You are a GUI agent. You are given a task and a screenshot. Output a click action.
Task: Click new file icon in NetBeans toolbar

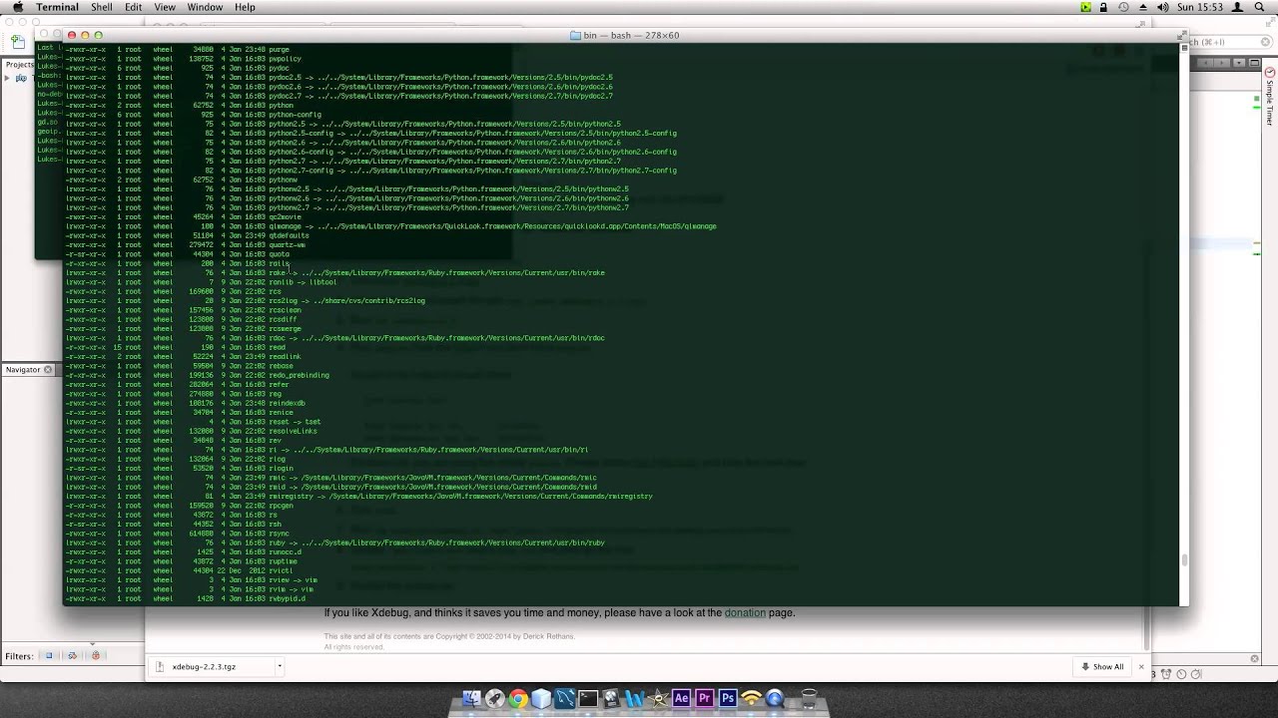point(18,42)
